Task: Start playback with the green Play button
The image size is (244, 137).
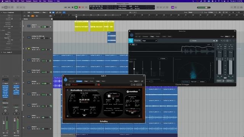Action: pos(76,7)
